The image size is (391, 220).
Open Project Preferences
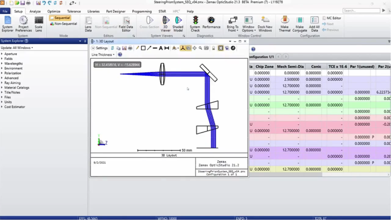[23, 24]
